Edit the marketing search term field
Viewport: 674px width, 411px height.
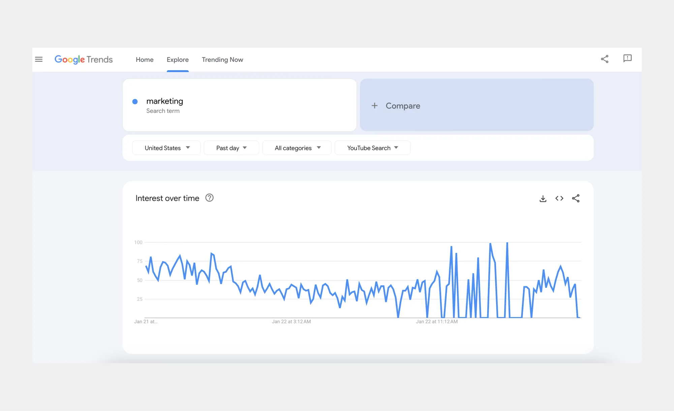pos(165,101)
